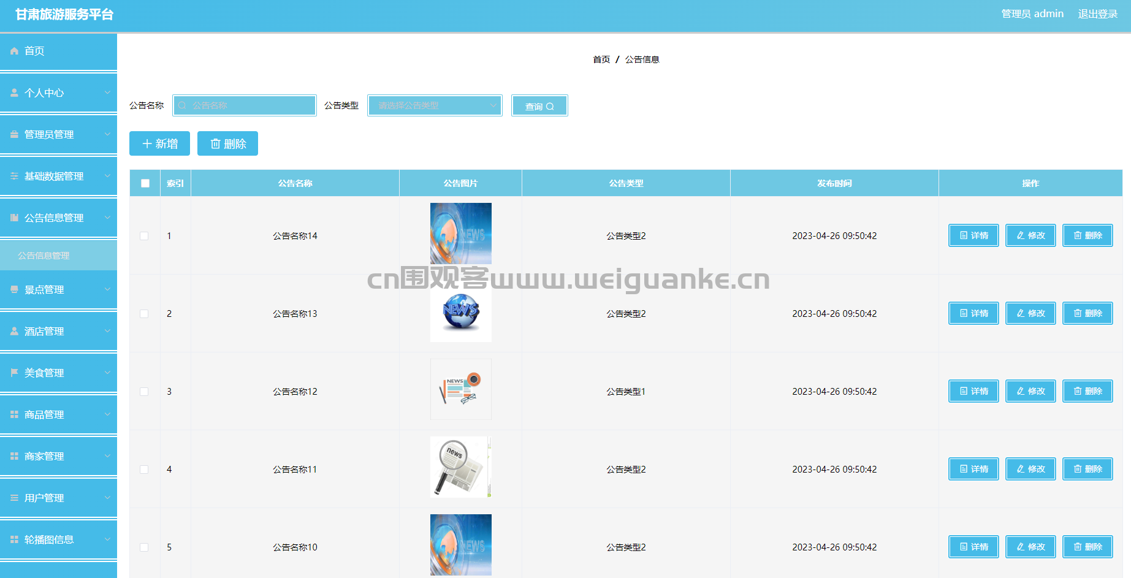Screen dimensions: 1131x578
Task: Expand the 基础数据管理 sidebar menu chevron
Action: click(107, 176)
